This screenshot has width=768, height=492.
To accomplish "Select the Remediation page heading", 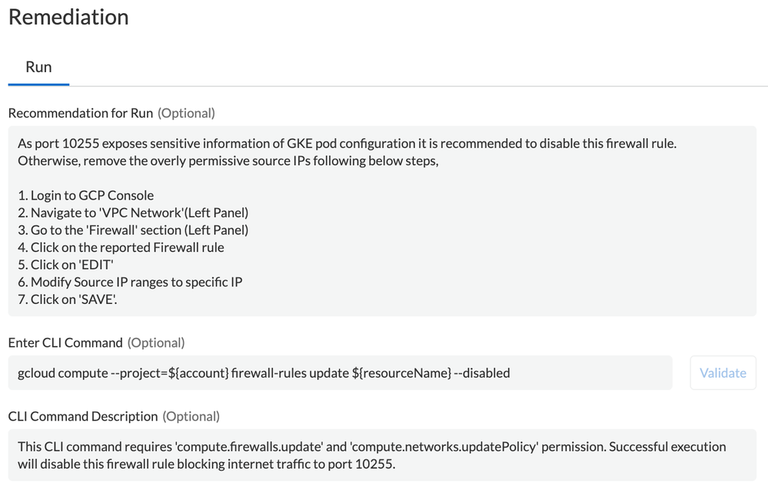I will 68,17.
